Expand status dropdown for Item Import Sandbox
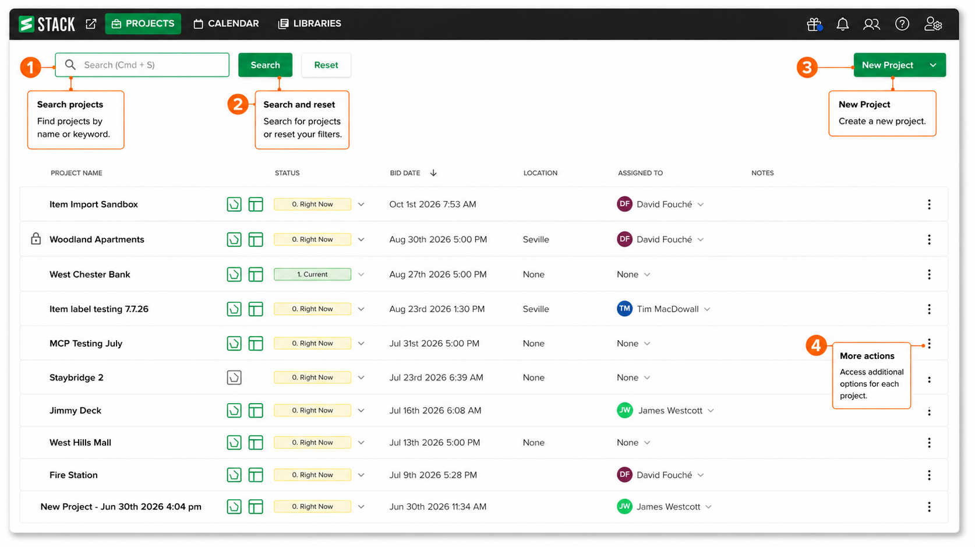This screenshot has height=547, width=975. point(361,204)
